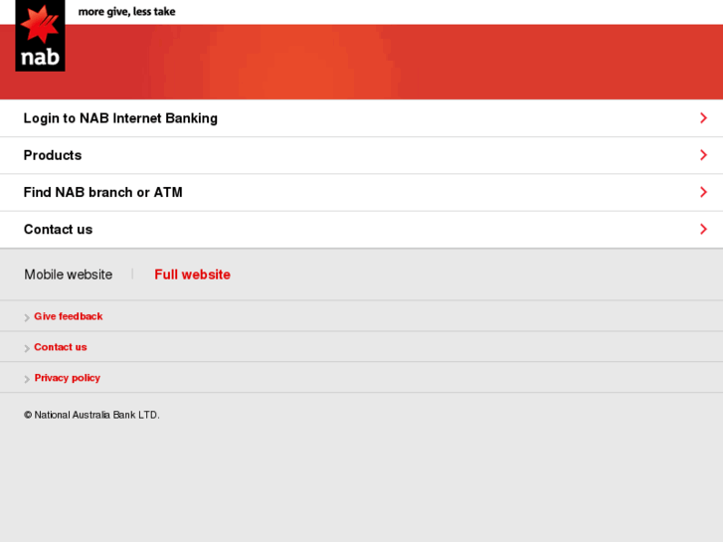Select the Mobile website option
Image resolution: width=723 pixels, height=542 pixels.
point(69,274)
